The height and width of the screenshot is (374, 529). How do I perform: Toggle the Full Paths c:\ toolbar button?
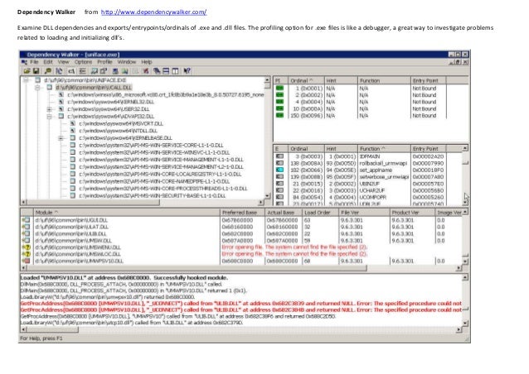(x=71, y=71)
